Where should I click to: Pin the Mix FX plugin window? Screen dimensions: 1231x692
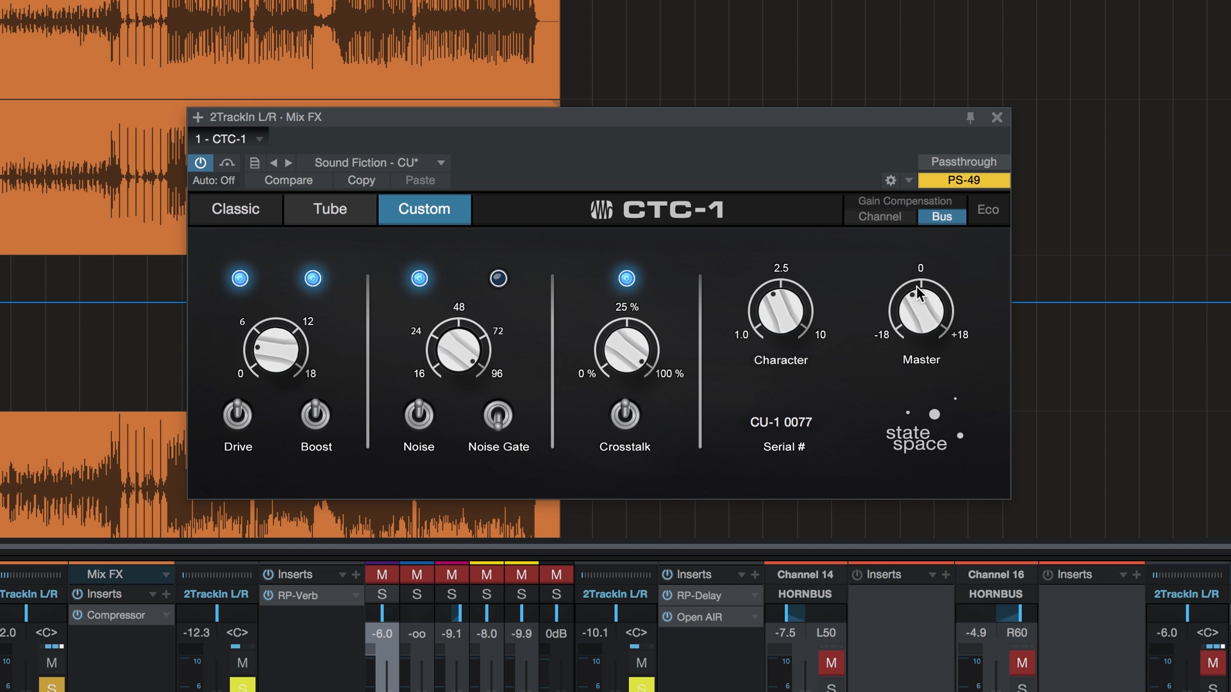tap(970, 117)
